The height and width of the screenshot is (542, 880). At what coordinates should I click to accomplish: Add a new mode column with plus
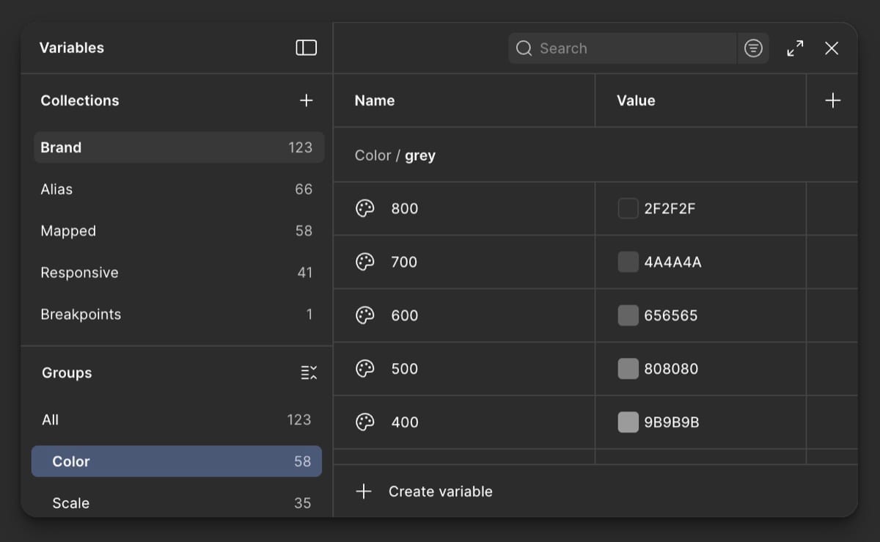pyautogui.click(x=832, y=100)
